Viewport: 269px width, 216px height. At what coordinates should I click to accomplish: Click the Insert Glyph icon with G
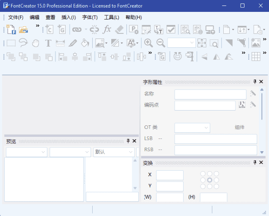[62, 29]
